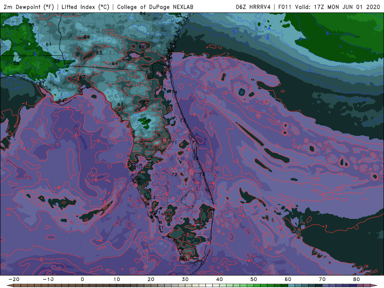Click the blue "6" lifted index contour label

pyautogui.click(x=327, y=33)
